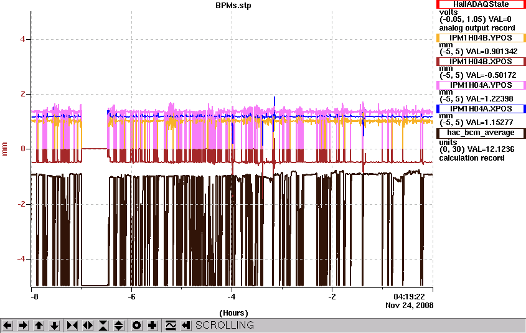Click the -4 tick on the hours axis
The image size is (526, 333).
232,297
